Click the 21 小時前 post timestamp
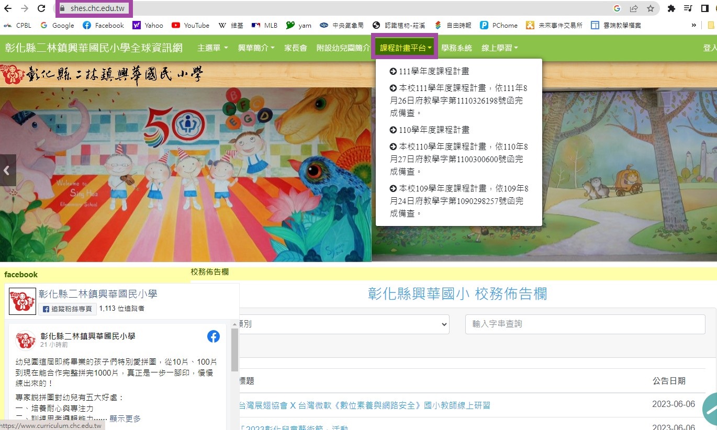Viewport: 717px width, 430px height. point(54,345)
